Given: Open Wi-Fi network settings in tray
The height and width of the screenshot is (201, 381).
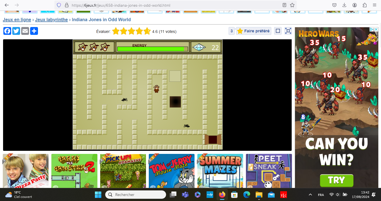Looking at the screenshot, I should 332,195.
